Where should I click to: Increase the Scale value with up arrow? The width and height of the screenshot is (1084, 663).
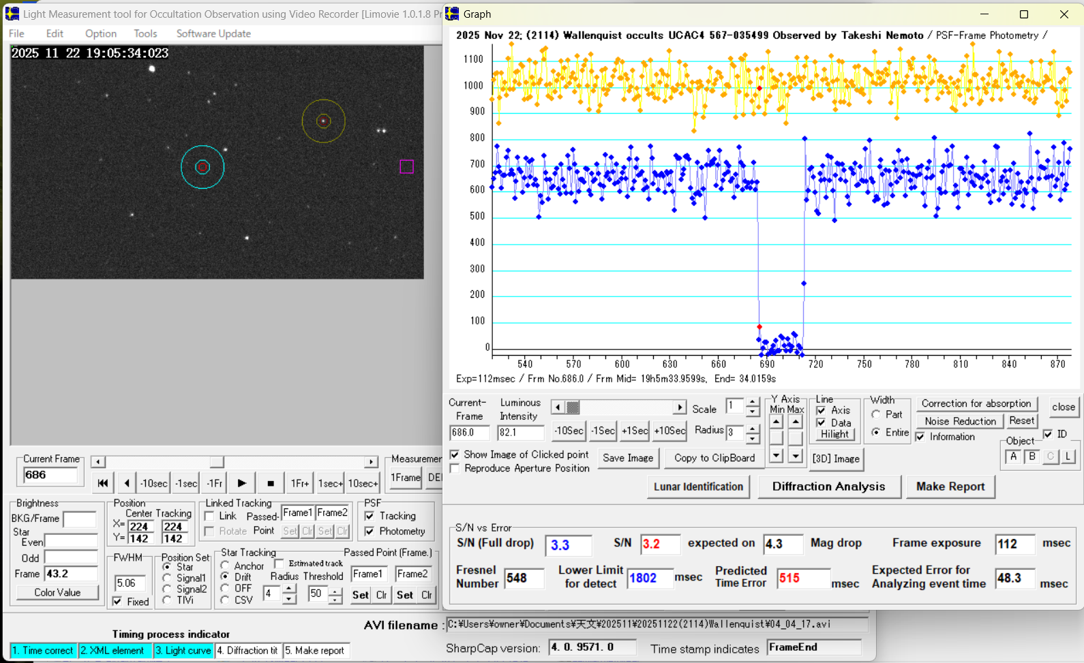[x=752, y=403]
